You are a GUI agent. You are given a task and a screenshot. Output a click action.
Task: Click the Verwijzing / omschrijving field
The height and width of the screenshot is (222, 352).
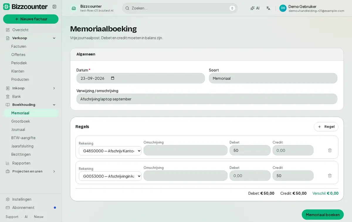point(207,99)
